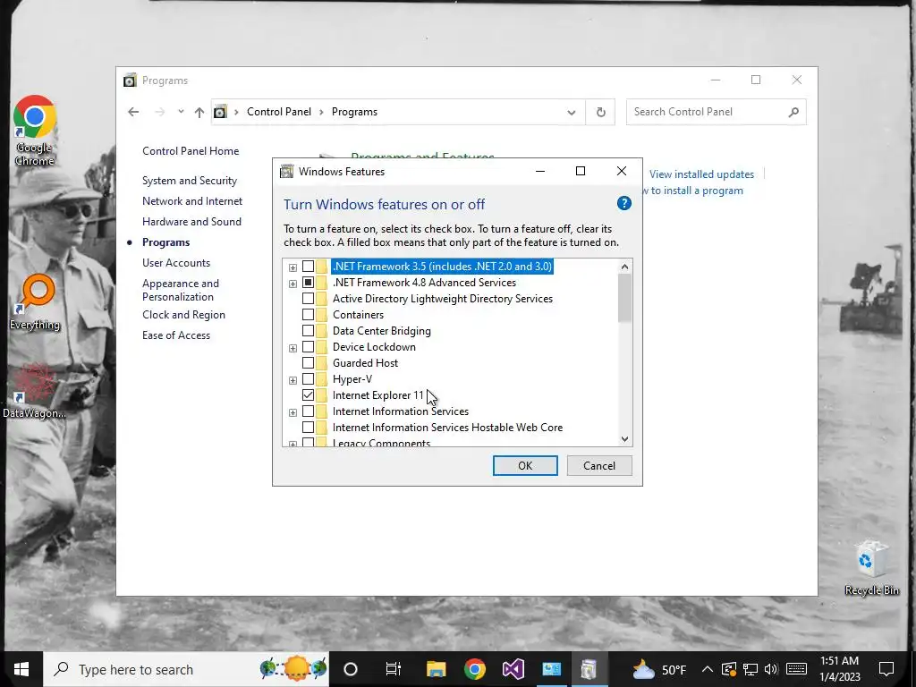Open weather widget showing 50°F

659,669
